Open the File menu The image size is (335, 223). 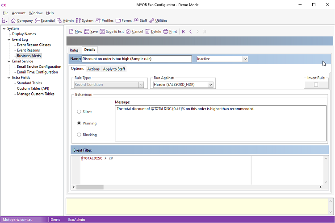click(5, 13)
